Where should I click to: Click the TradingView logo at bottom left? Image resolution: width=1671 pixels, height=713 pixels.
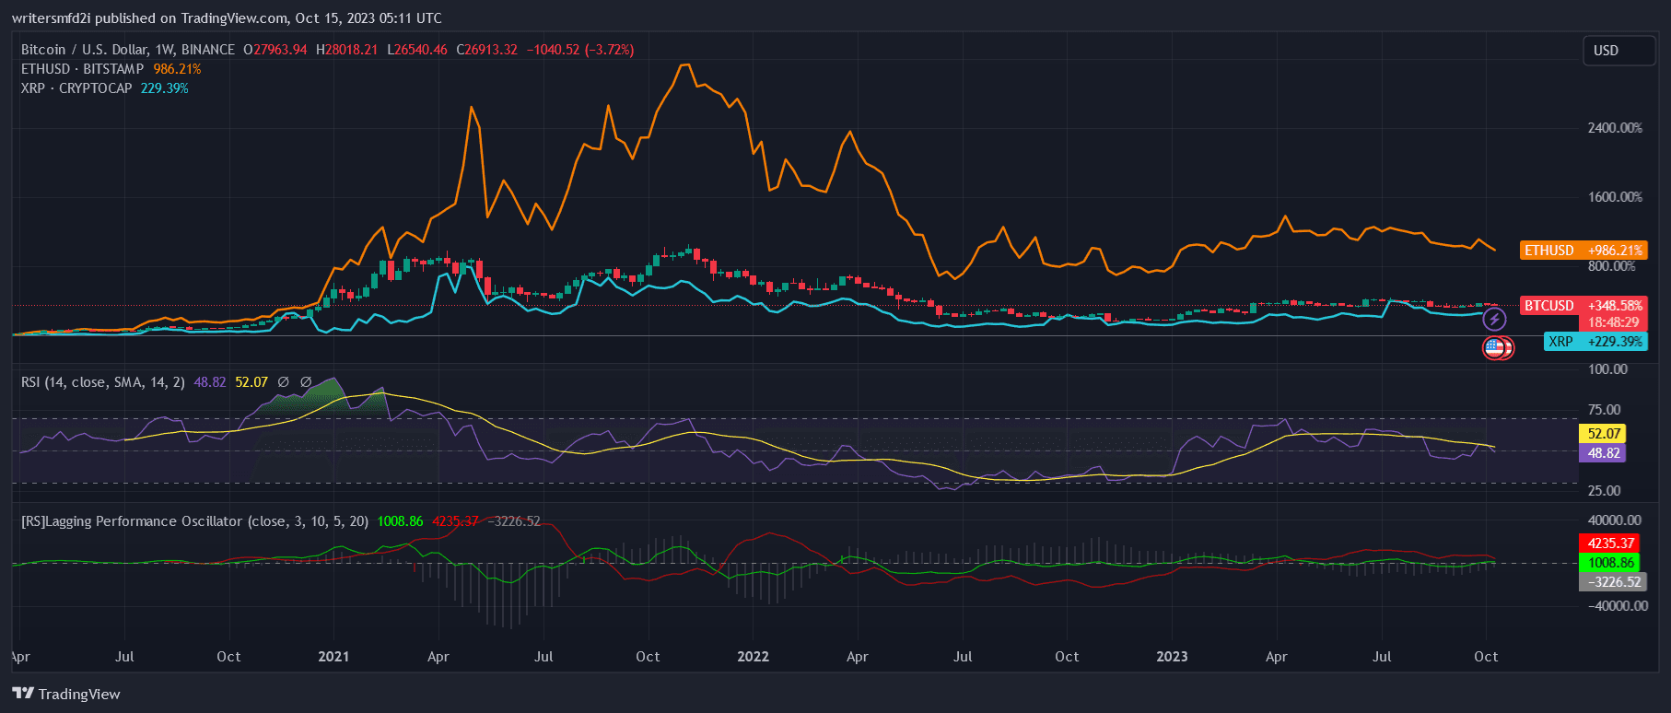pyautogui.click(x=66, y=694)
